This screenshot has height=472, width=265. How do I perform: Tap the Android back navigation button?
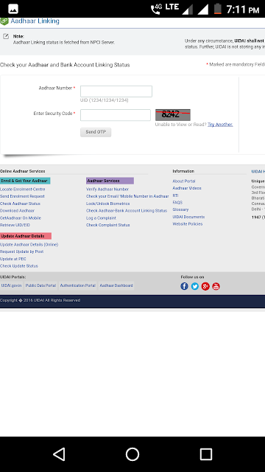59,454
